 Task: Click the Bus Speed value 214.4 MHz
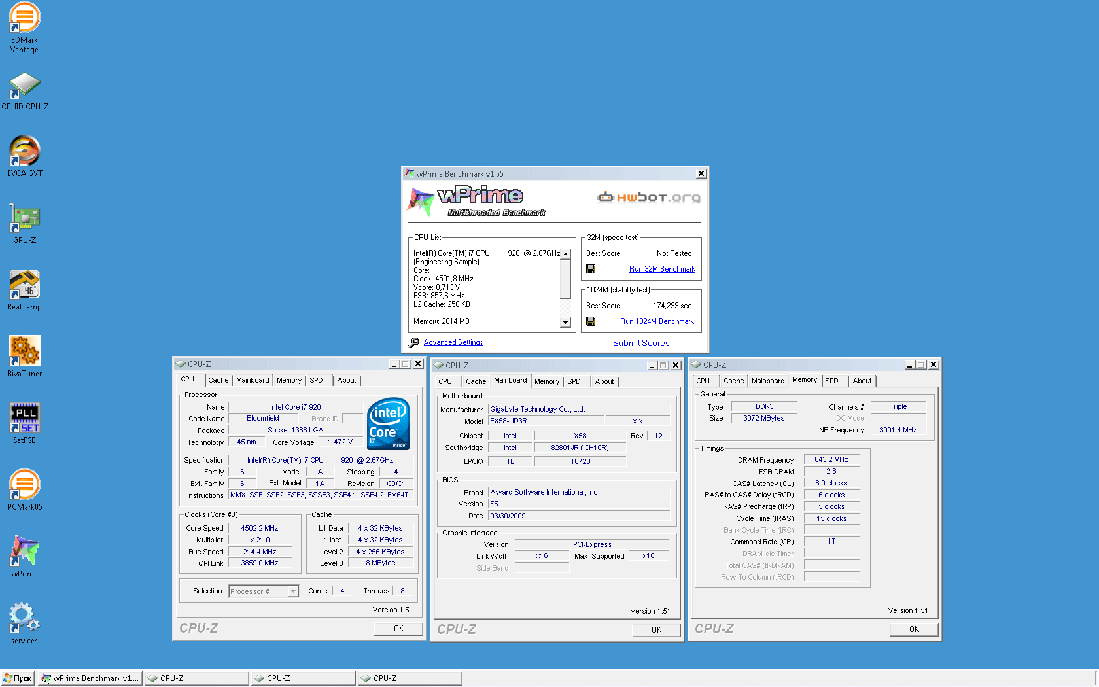coord(260,552)
